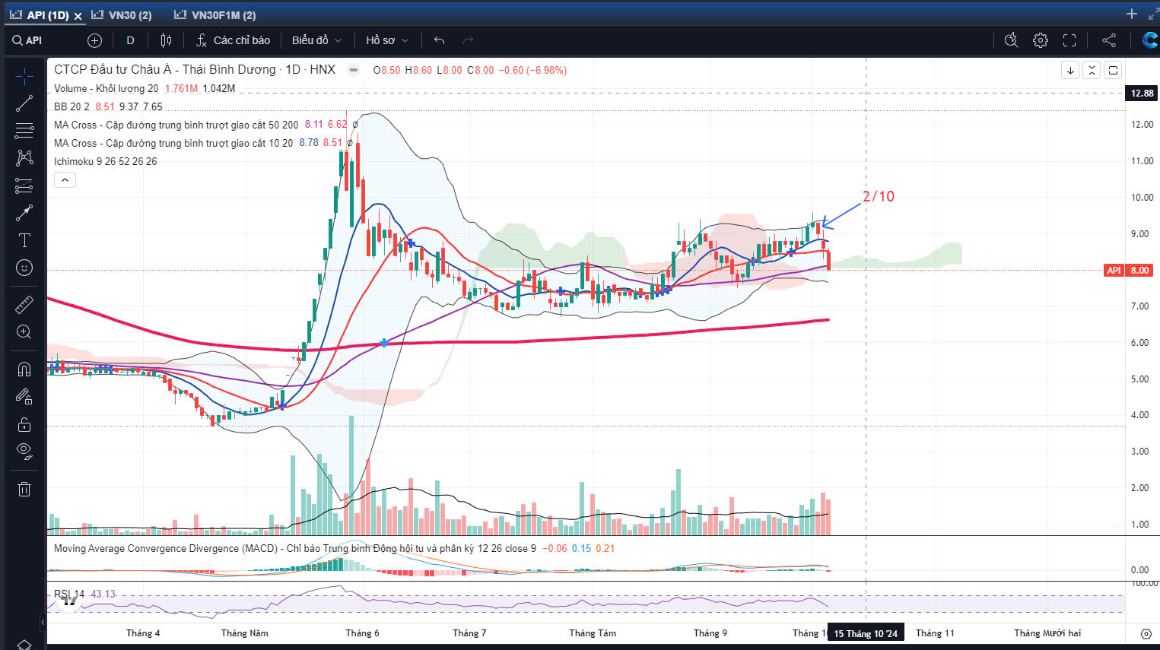The width and height of the screenshot is (1160, 650).
Task: Click the undo arrow
Action: pos(439,40)
